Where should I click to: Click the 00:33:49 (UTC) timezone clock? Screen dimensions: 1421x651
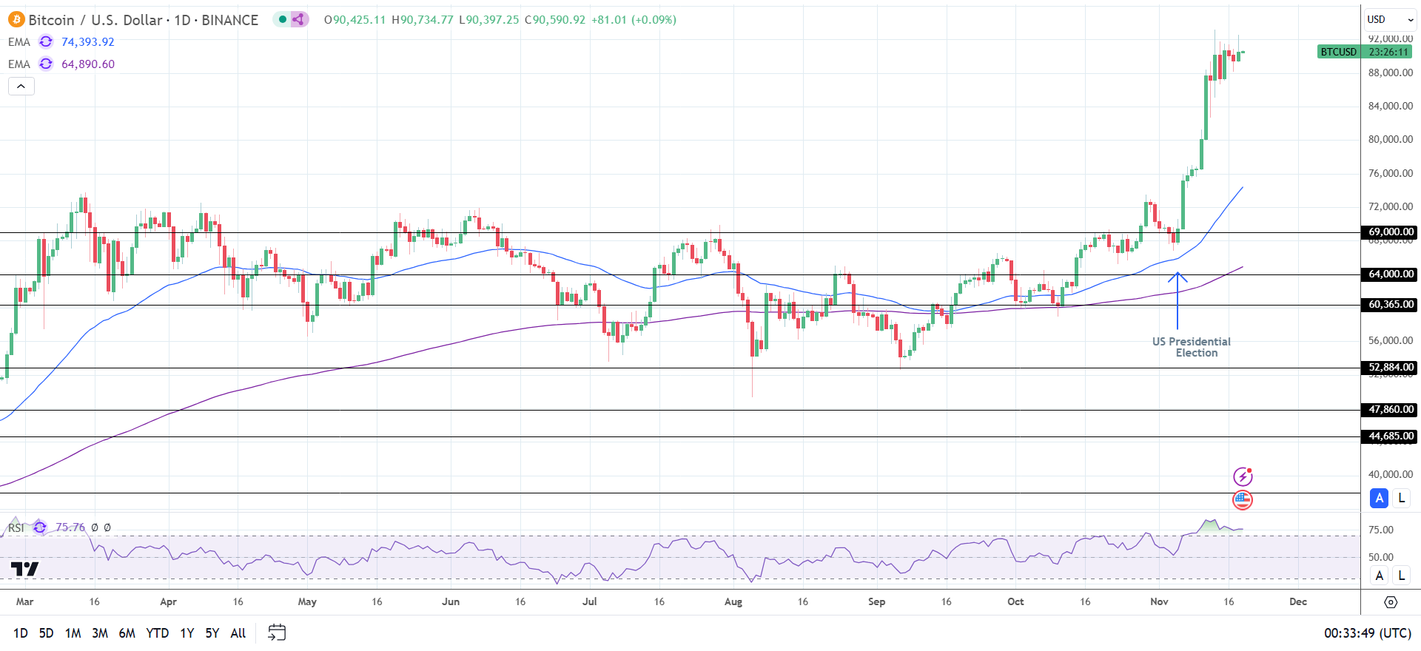click(x=1368, y=633)
